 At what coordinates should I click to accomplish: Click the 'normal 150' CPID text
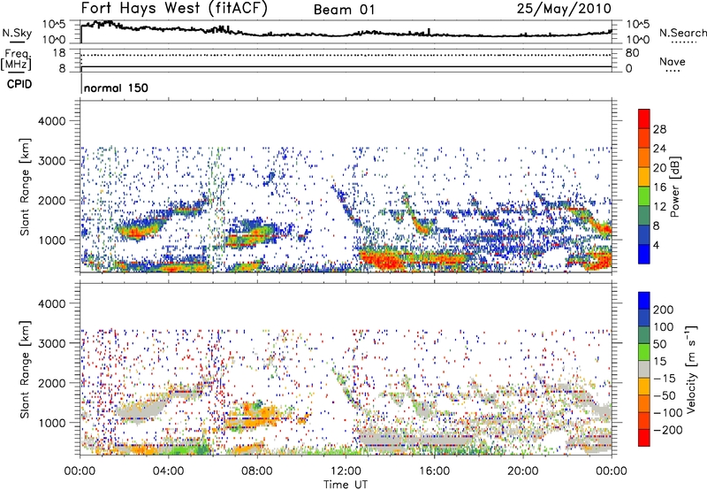tap(116, 88)
